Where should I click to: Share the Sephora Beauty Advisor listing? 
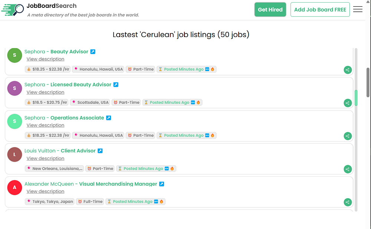(348, 70)
